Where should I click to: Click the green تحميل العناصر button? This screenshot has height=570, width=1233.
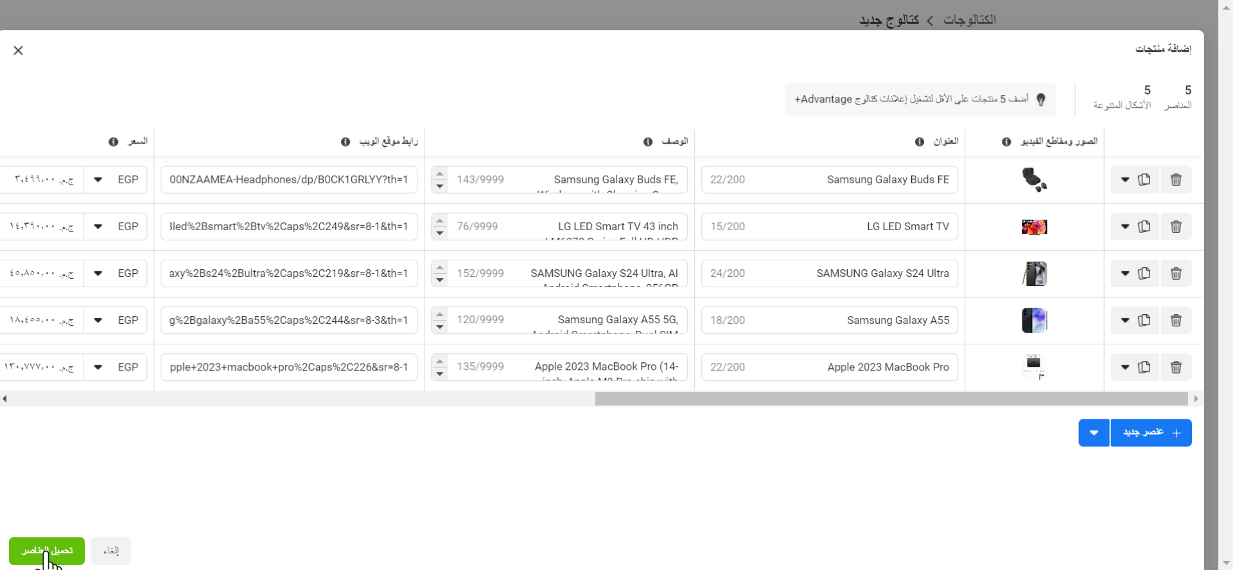tap(47, 551)
